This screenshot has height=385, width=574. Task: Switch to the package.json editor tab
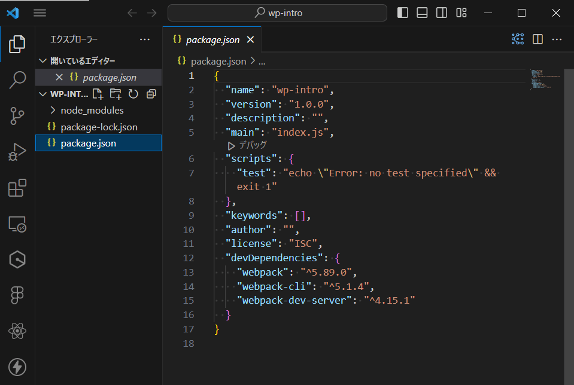212,40
